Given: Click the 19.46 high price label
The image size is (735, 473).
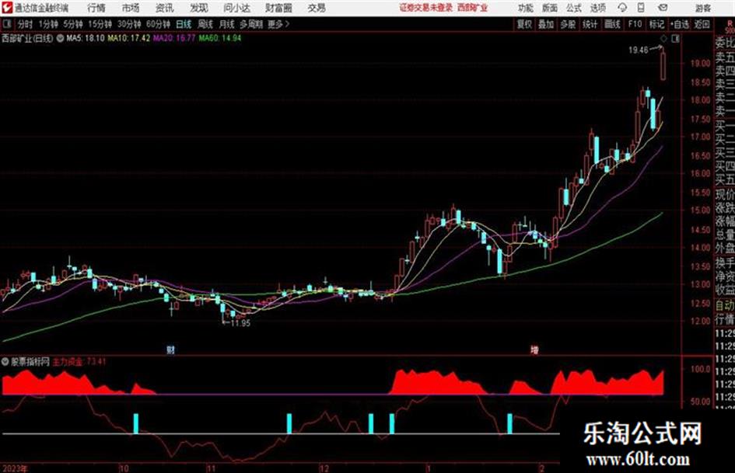Looking at the screenshot, I should [639, 50].
